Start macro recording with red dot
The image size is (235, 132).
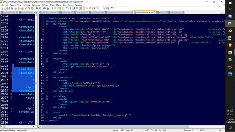(94, 8)
